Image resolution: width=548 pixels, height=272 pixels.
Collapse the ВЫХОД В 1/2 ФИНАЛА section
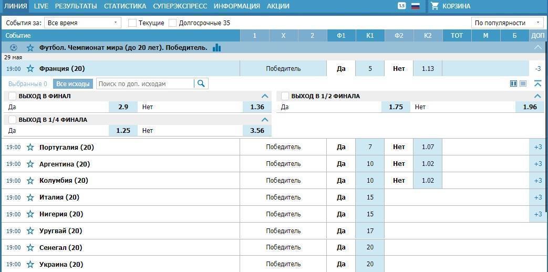coord(537,96)
